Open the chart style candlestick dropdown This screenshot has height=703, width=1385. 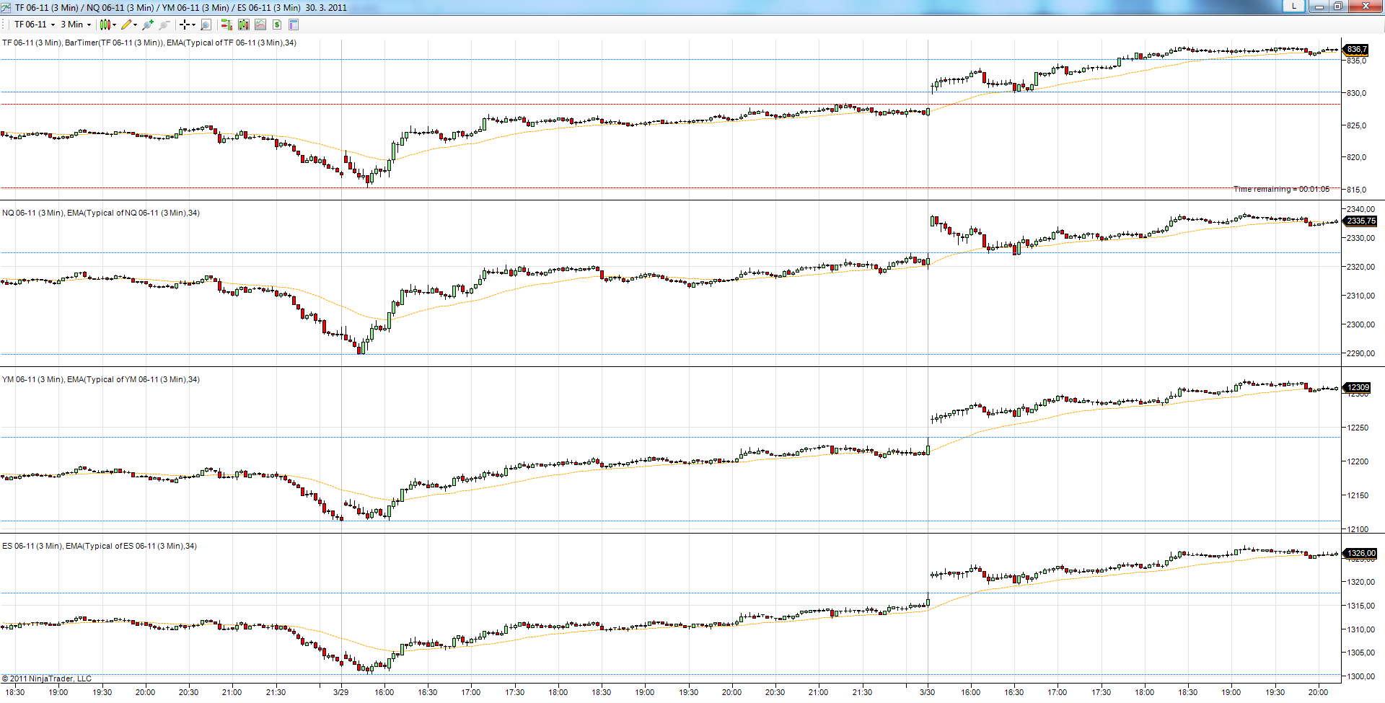click(107, 25)
